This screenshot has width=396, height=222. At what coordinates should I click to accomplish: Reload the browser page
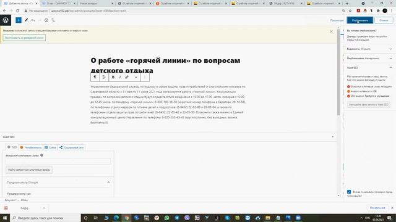tap(18, 11)
